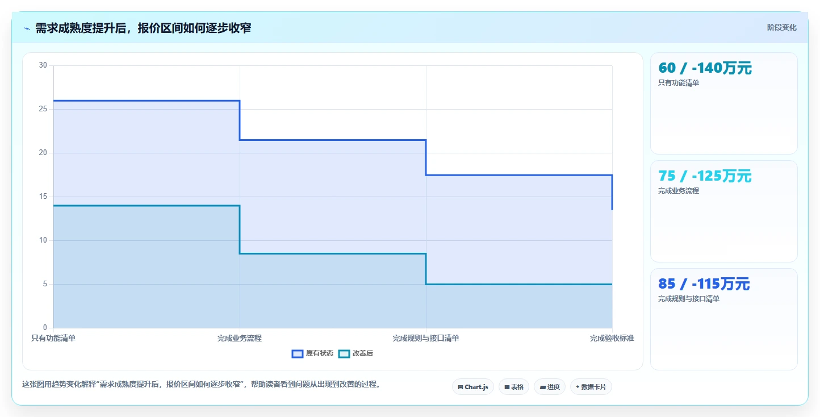
Task: Click the title 需求成熟度提升后，报价区间如何逐步收窄
Action: click(x=143, y=28)
